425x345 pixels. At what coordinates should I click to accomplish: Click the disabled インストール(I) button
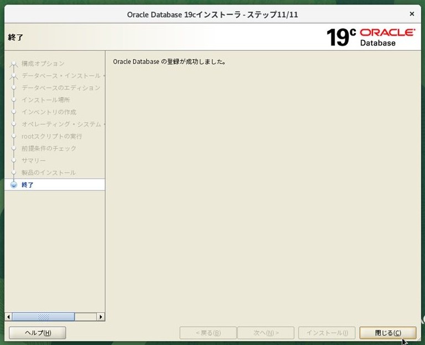pyautogui.click(x=326, y=333)
